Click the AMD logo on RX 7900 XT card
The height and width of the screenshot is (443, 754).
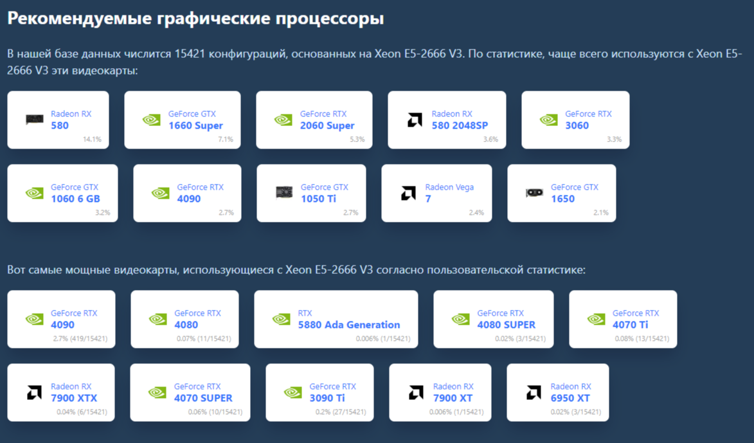(x=416, y=392)
